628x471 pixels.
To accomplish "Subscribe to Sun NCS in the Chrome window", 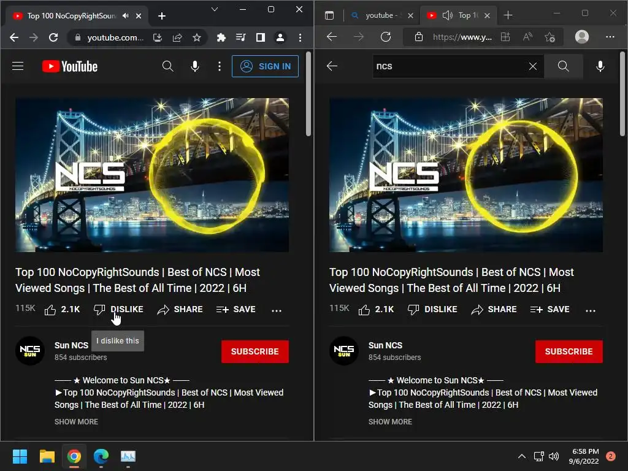I will tap(255, 351).
